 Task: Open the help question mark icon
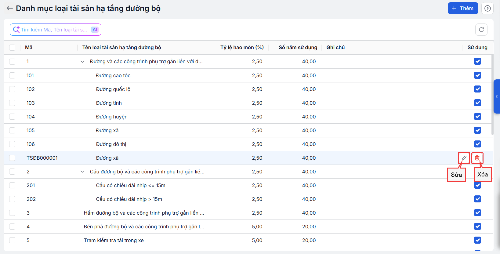[487, 8]
